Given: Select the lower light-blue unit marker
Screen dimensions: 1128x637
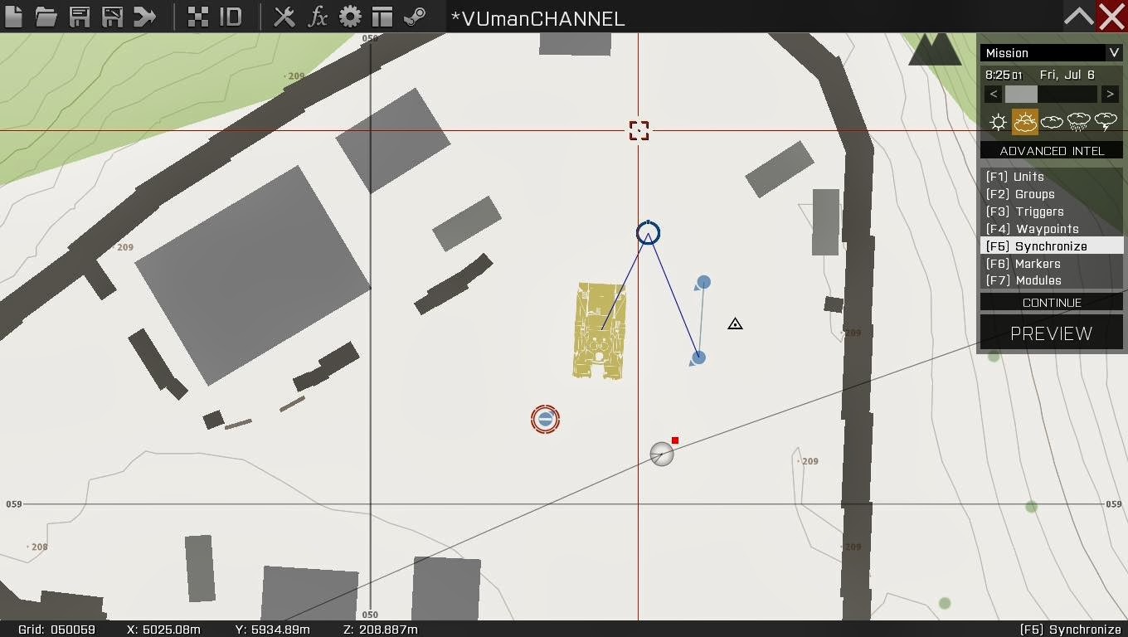Looking at the screenshot, I should 698,357.
